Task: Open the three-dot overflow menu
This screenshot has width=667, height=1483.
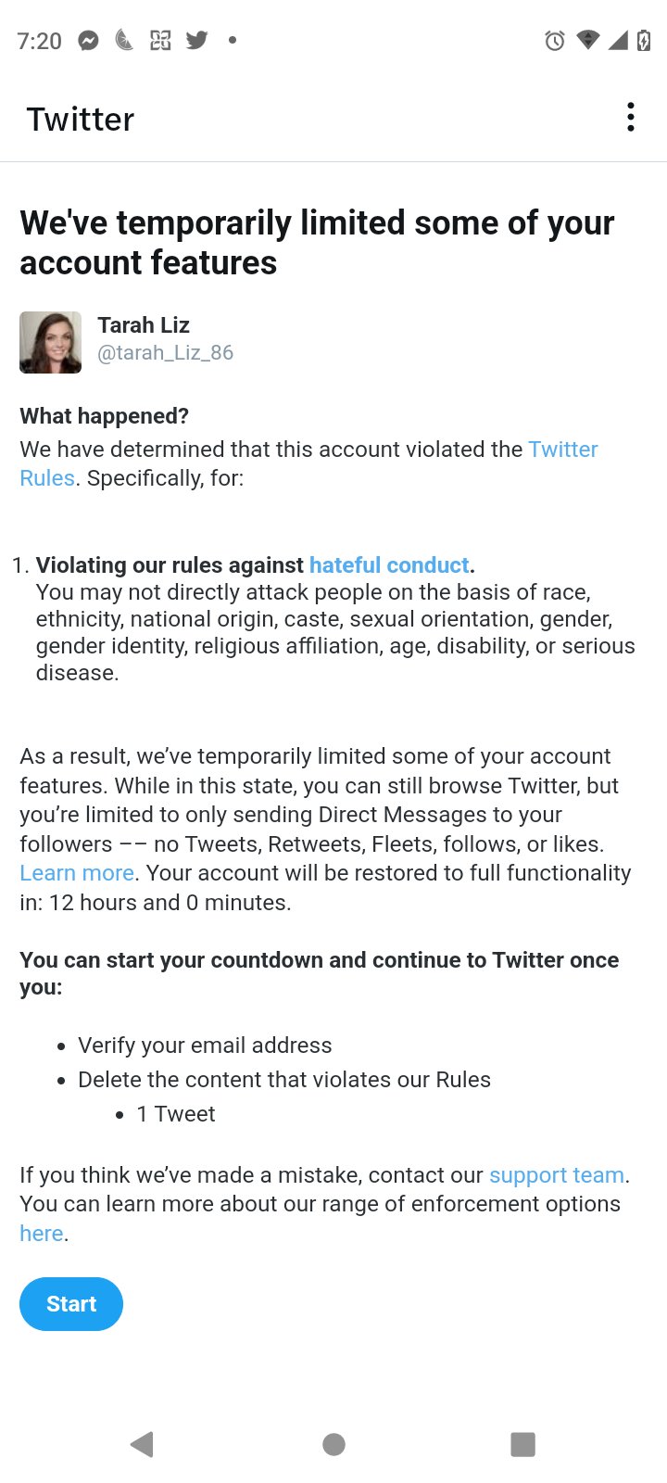Action: [631, 118]
